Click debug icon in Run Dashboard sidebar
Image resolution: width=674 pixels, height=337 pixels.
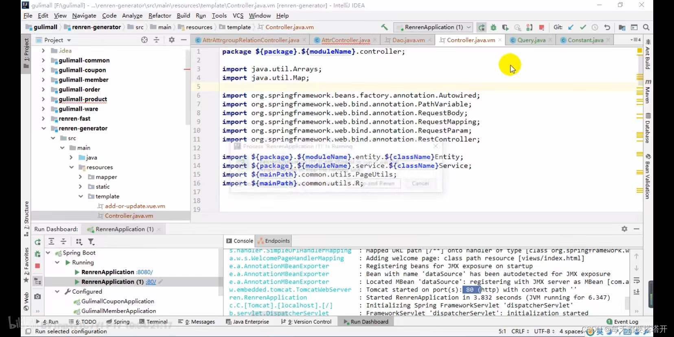(37, 254)
